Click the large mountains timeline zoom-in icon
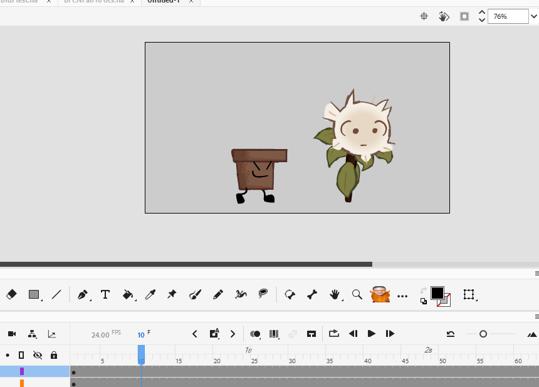Viewport: 539px width, 387px height. tap(532, 334)
